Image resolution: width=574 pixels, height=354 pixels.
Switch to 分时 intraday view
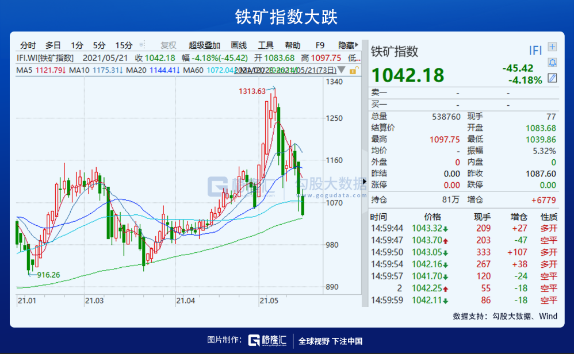click(28, 45)
